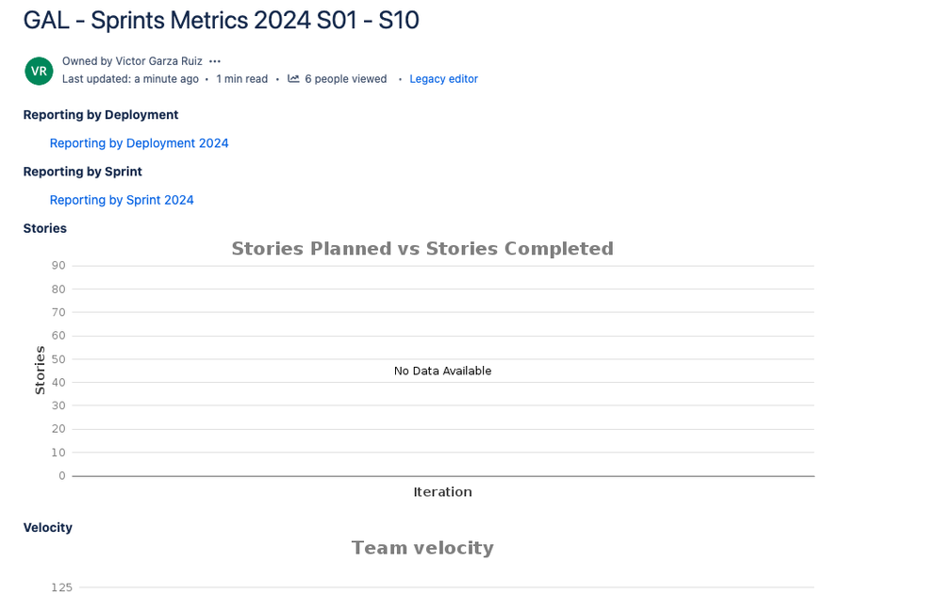This screenshot has height=611, width=942.
Task: Open Reporting by Sprint 2024 link
Action: click(122, 200)
